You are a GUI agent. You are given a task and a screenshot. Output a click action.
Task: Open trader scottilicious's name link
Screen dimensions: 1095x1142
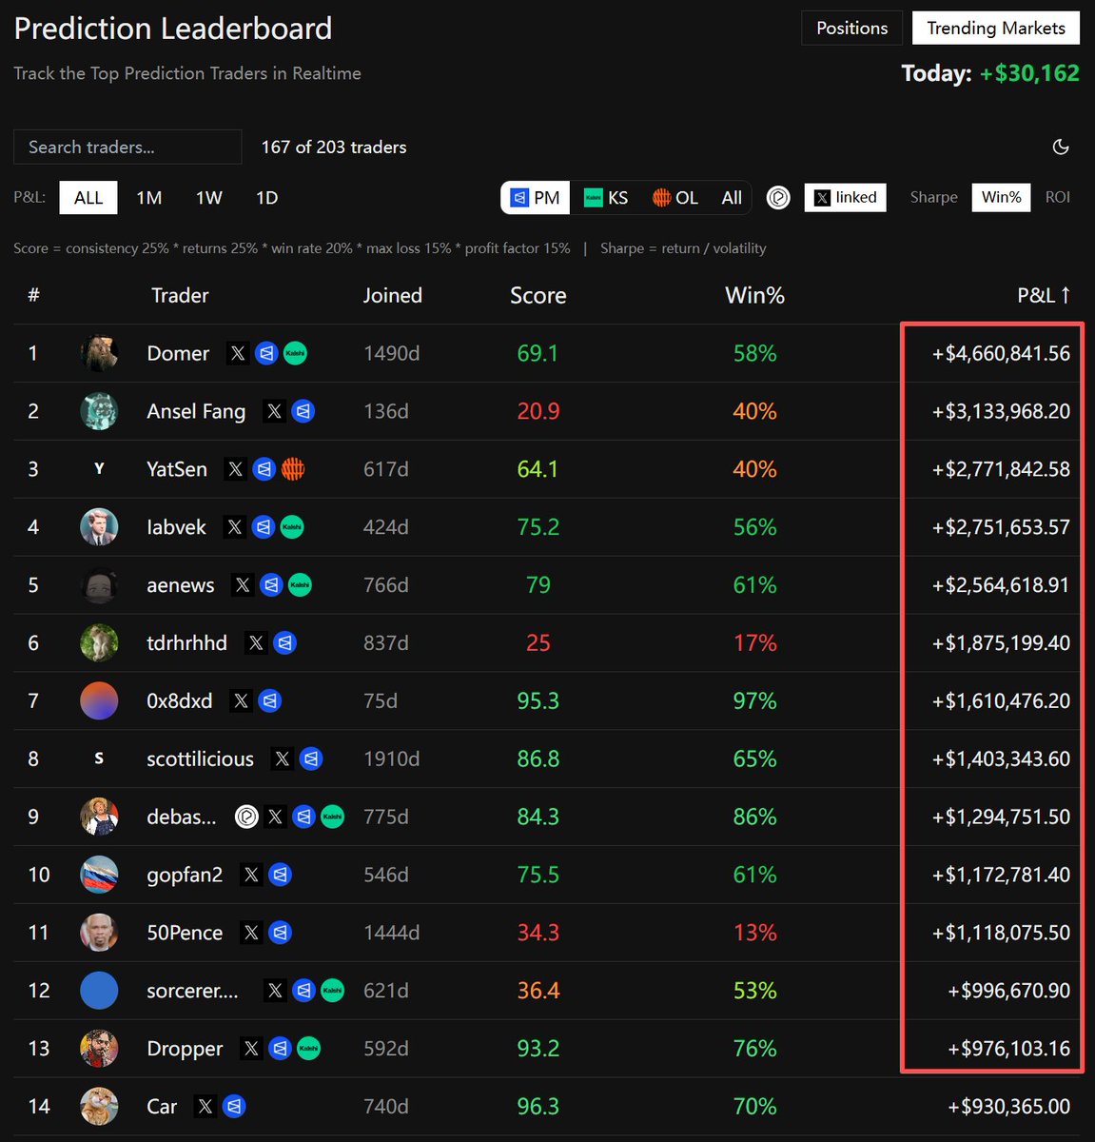tap(200, 759)
